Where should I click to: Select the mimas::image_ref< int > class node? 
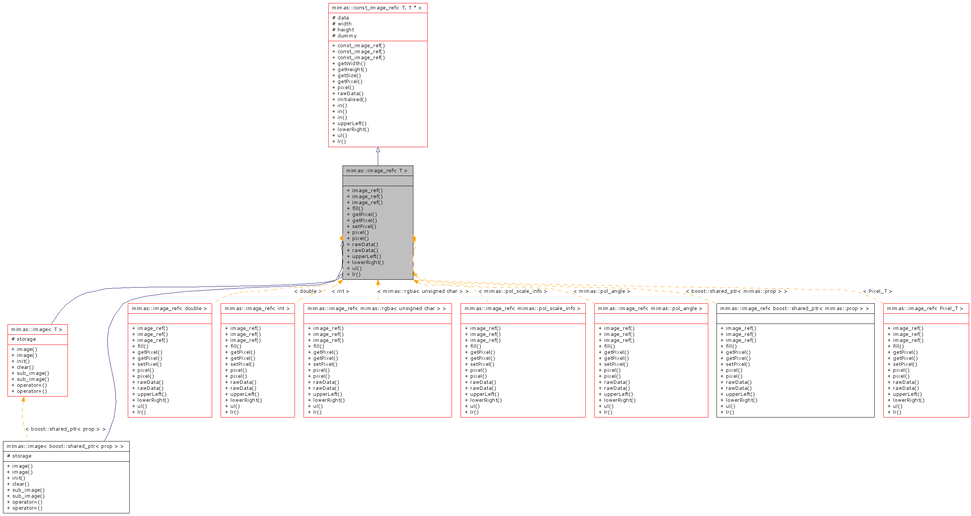[x=257, y=309]
